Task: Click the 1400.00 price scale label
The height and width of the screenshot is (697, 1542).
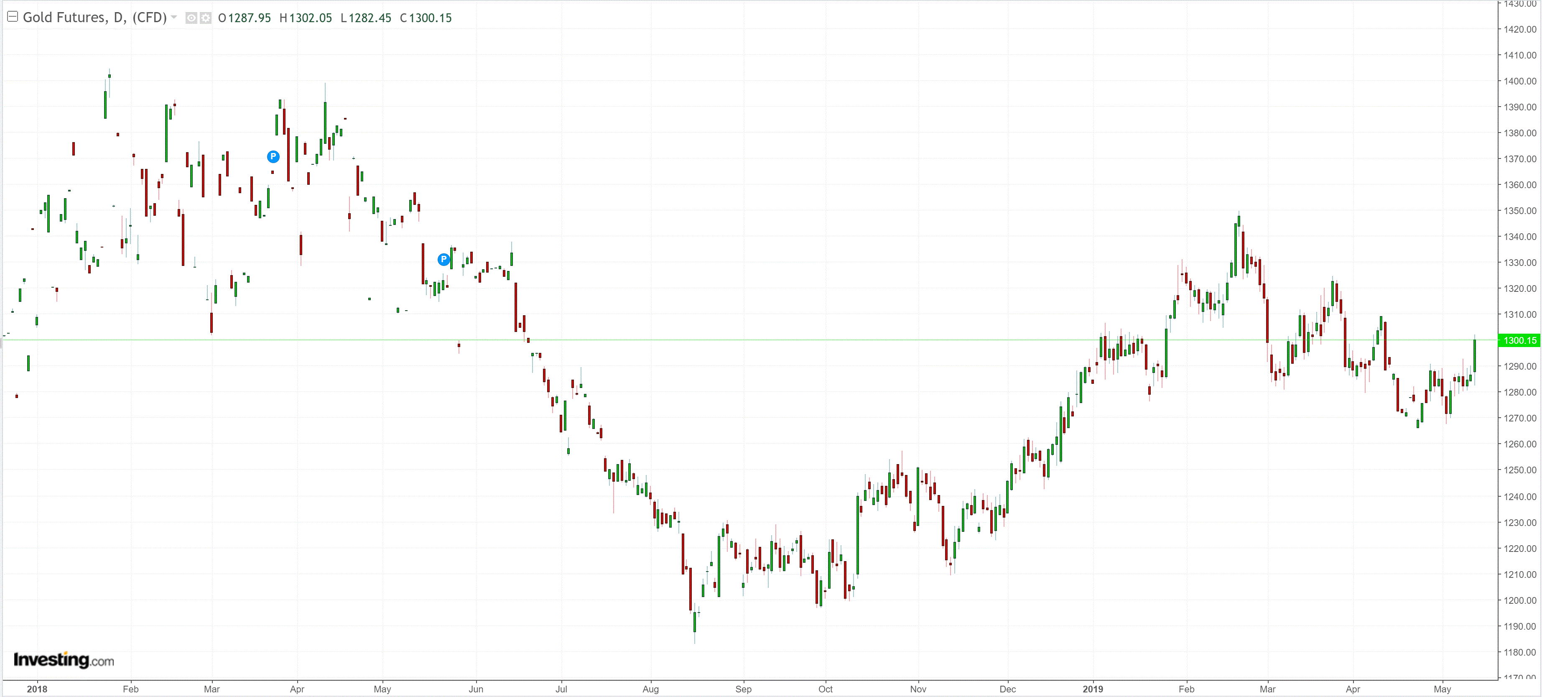Action: [1519, 81]
